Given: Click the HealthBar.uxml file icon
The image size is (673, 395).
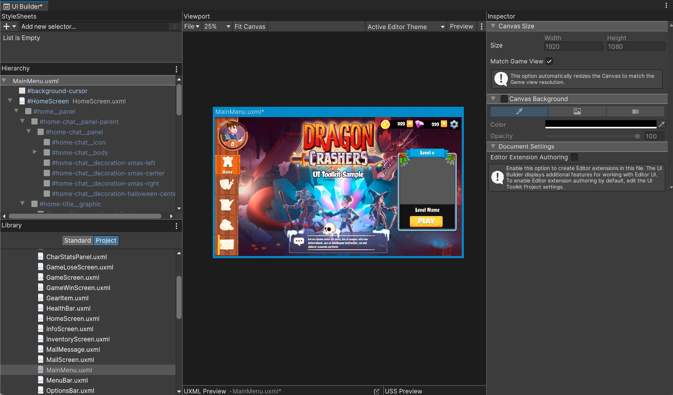Looking at the screenshot, I should tap(41, 308).
